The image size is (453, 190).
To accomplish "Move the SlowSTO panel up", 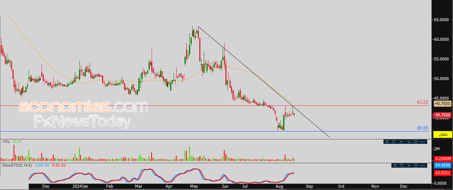I will tap(409, 165).
